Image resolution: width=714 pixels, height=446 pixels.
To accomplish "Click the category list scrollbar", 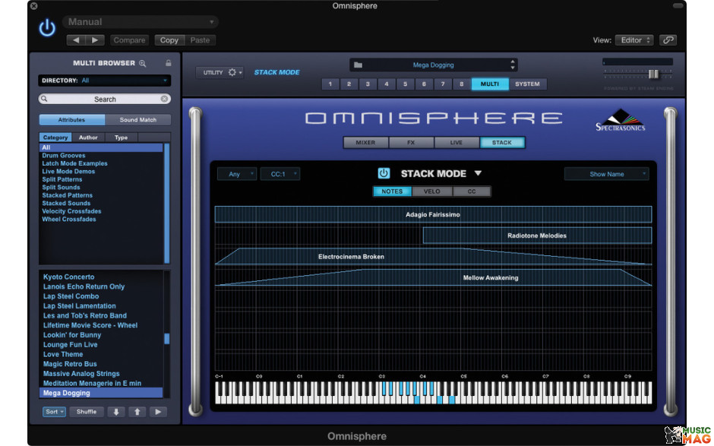I will coord(166,203).
